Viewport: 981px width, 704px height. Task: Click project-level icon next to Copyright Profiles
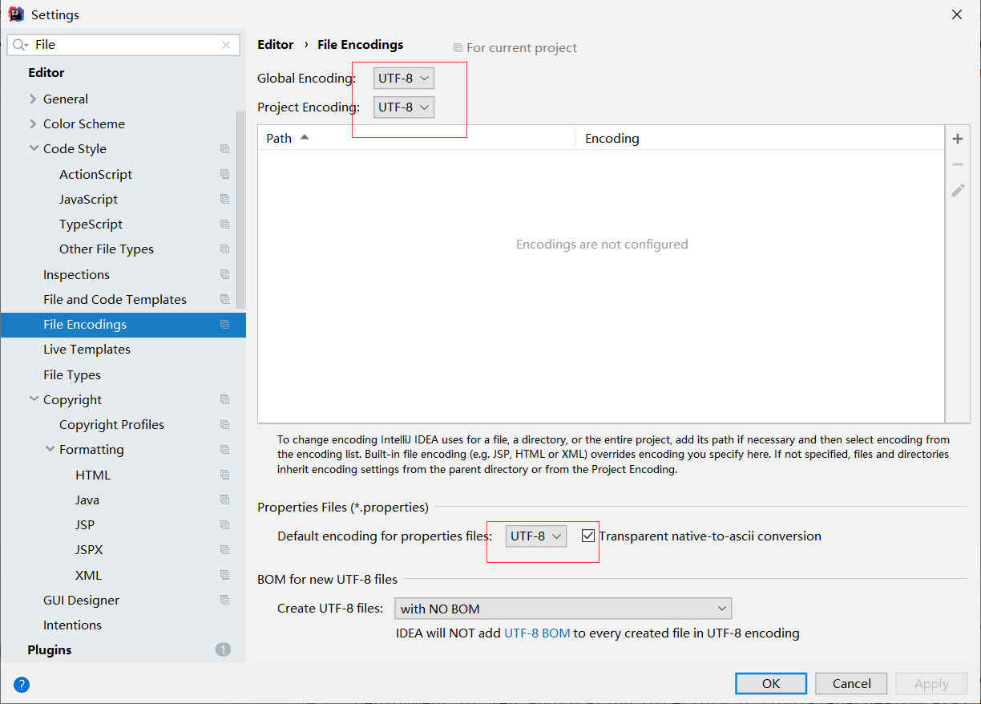click(224, 425)
